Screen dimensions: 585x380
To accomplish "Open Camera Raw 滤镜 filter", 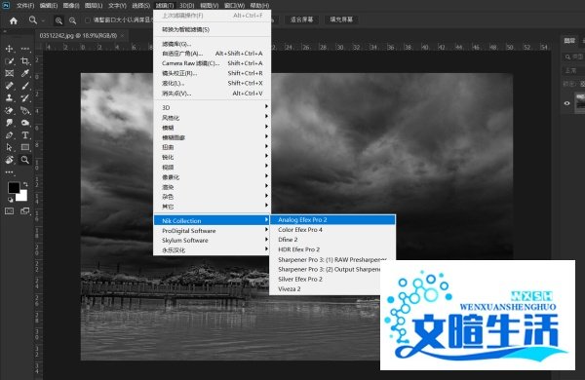I will point(212,63).
